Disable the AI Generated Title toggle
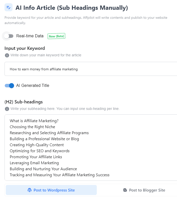This screenshot has height=198, width=177. (10, 86)
